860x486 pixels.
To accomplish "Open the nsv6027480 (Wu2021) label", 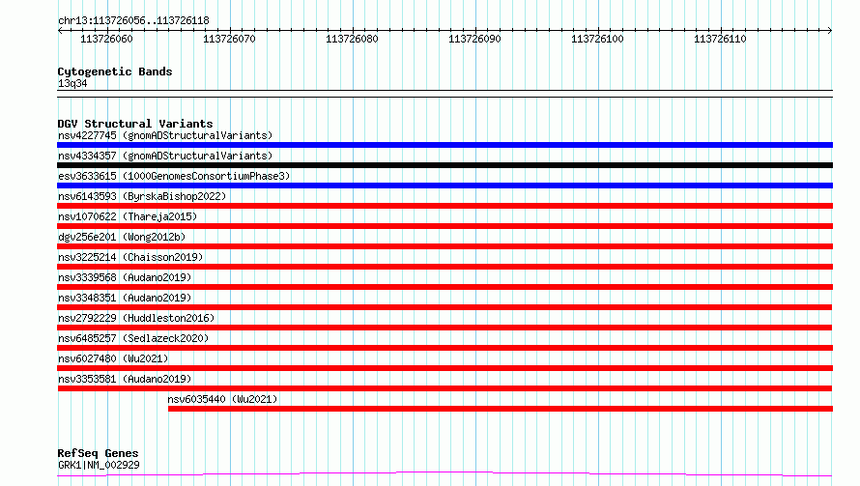I will pyautogui.click(x=113, y=358).
